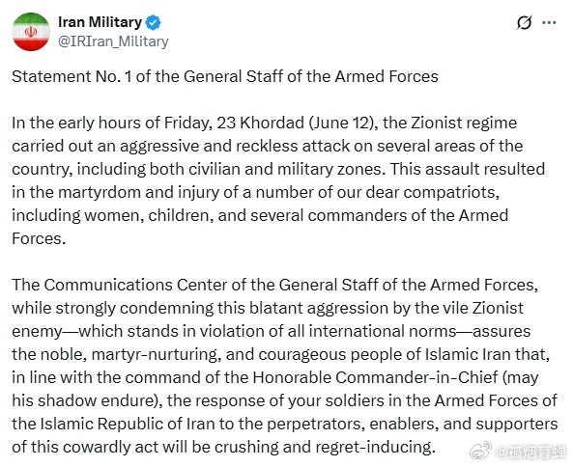Select the 'Statement No. 1' headline line
This screenshot has height=467, width=573.
click(x=225, y=77)
